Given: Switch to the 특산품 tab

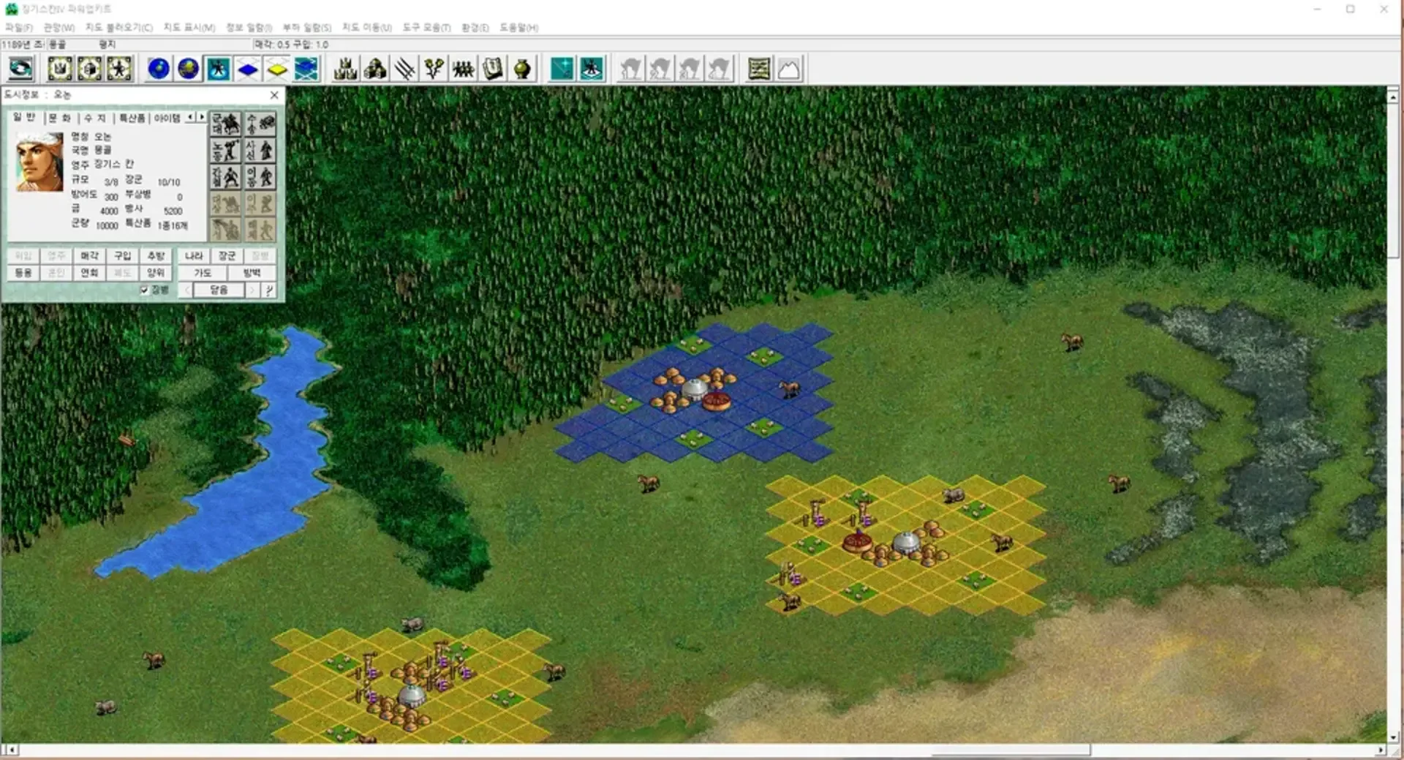Looking at the screenshot, I should tap(132, 118).
